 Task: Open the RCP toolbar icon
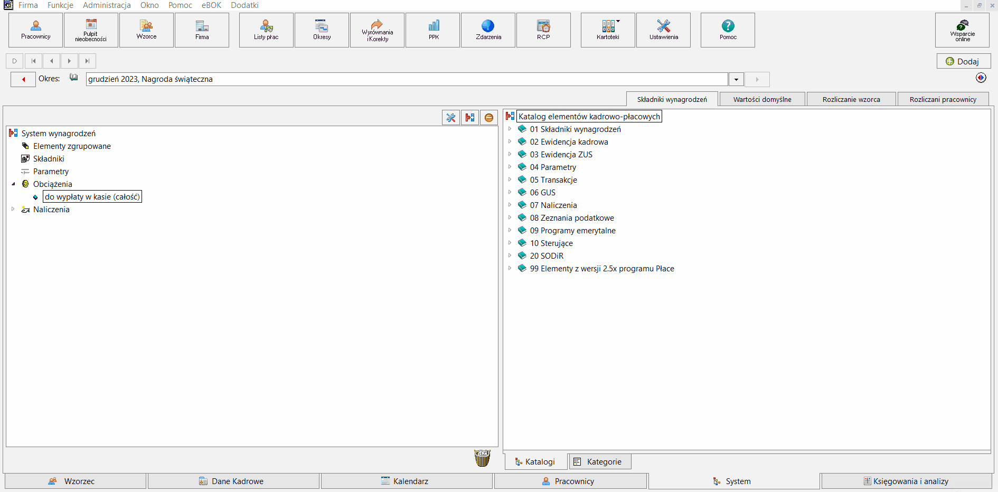click(x=543, y=30)
